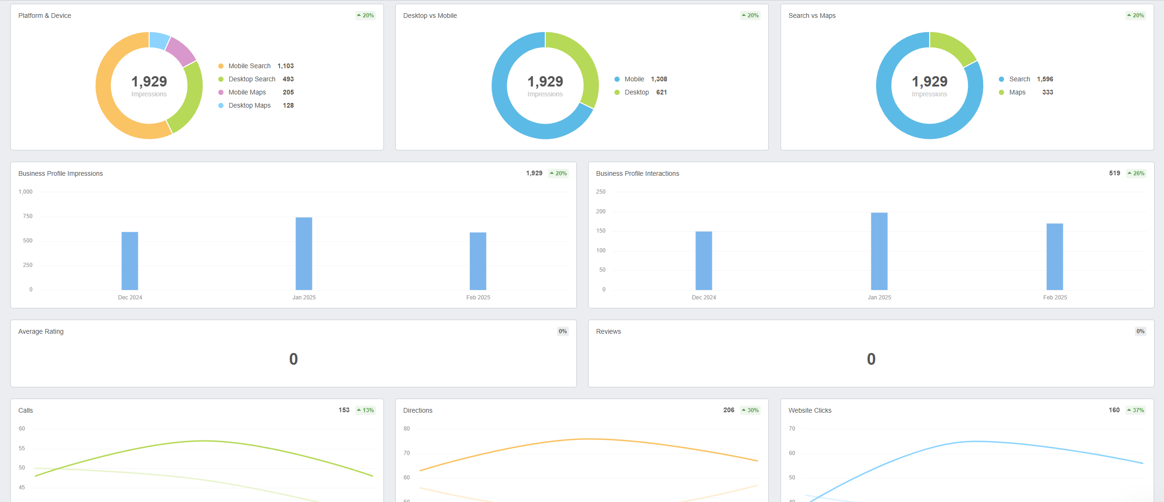Click the Mobile Search legend color dot

[221, 66]
